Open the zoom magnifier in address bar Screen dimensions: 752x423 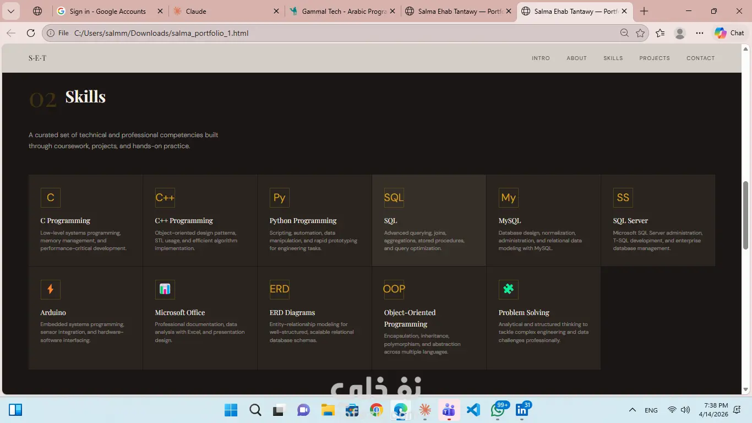(624, 33)
